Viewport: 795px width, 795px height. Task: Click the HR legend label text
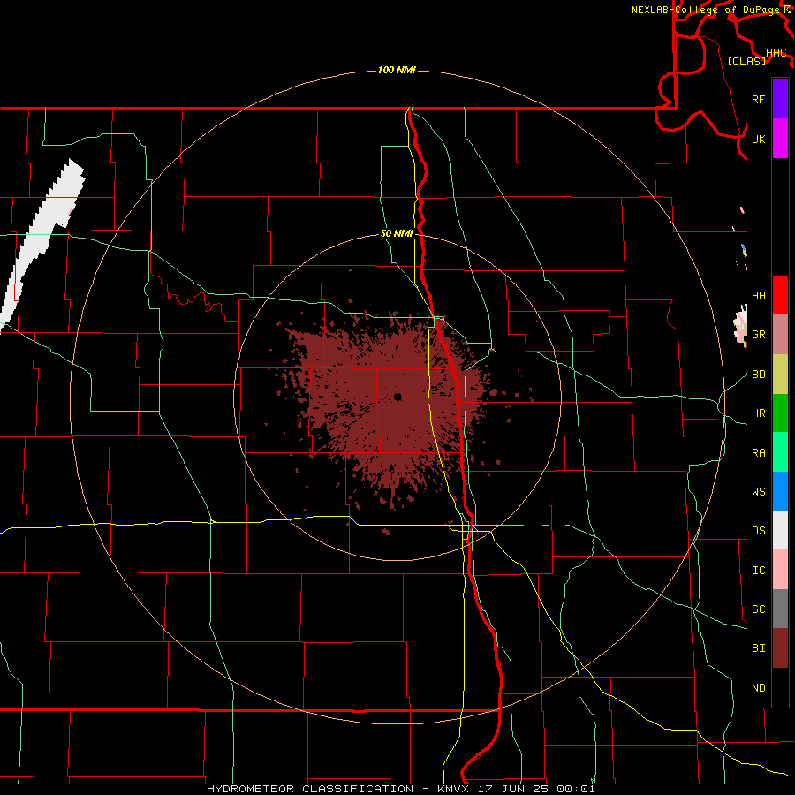759,413
